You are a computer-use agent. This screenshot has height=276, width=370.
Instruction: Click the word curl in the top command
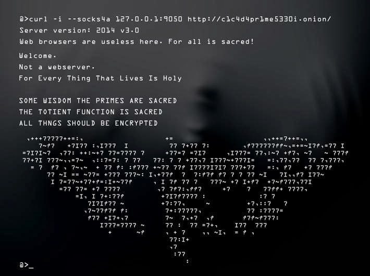(38, 19)
